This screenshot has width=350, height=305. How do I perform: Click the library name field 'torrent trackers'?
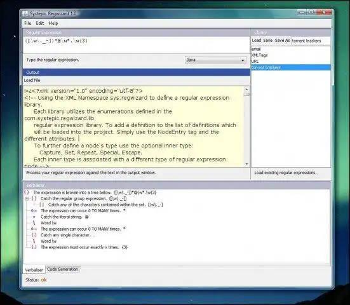(x=311, y=41)
